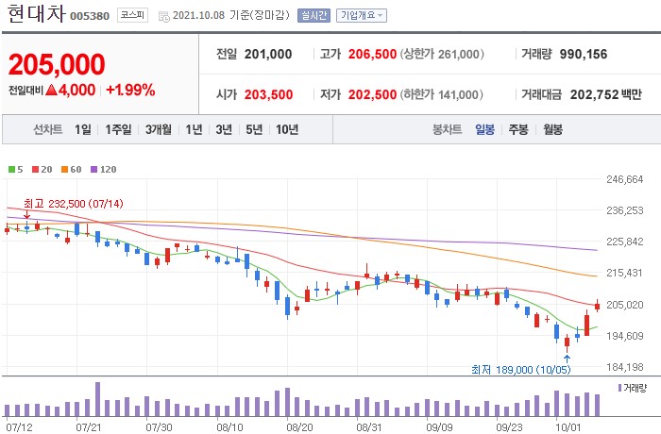Switch to the 1년 line chart
This screenshot has height=434, width=661.
coord(194,129)
